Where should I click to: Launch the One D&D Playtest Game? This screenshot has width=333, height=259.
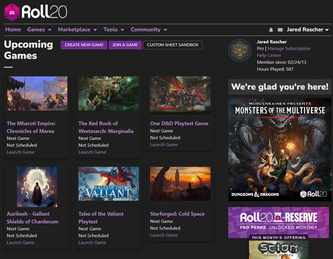[164, 144]
